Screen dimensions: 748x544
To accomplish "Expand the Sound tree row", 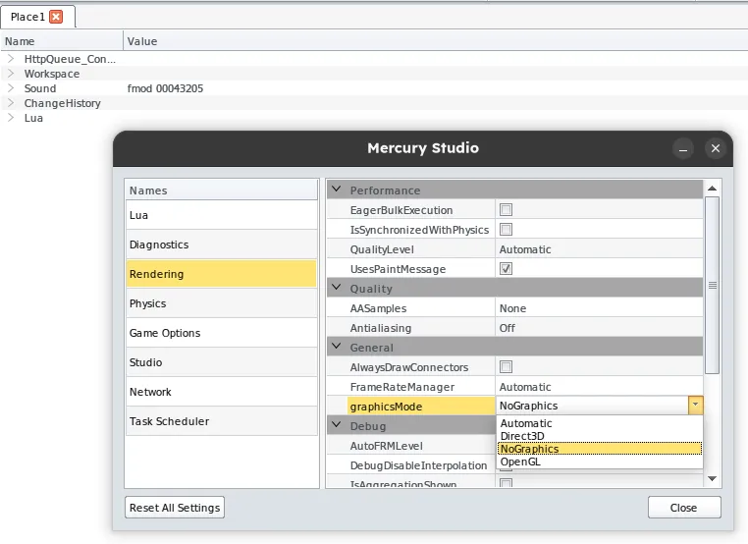I will (11, 88).
